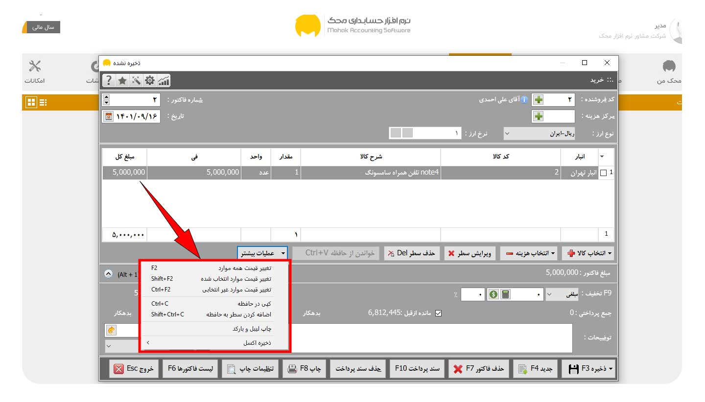Click the invoice number up stepper arrow

[106, 97]
